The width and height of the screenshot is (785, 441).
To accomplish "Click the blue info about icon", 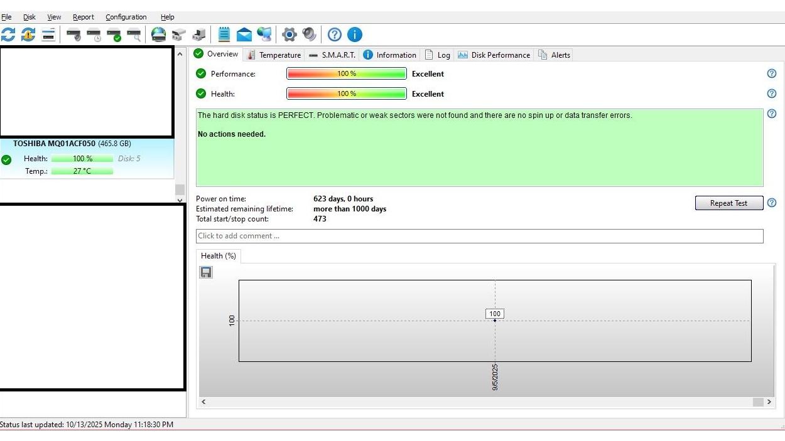I will pos(355,35).
